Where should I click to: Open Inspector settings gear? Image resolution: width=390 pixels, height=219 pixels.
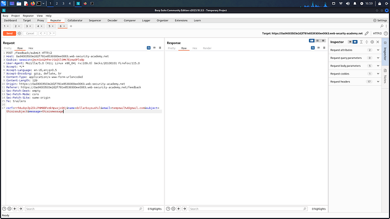click(372, 42)
